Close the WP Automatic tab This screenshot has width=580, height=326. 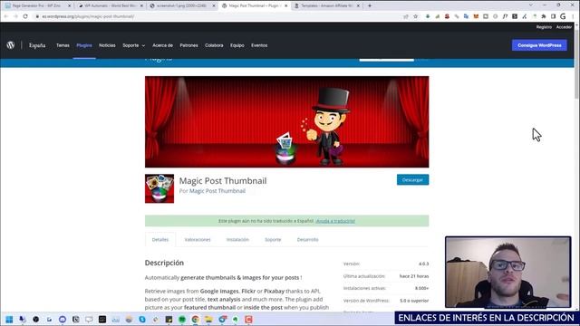pyautogui.click(x=141, y=5)
